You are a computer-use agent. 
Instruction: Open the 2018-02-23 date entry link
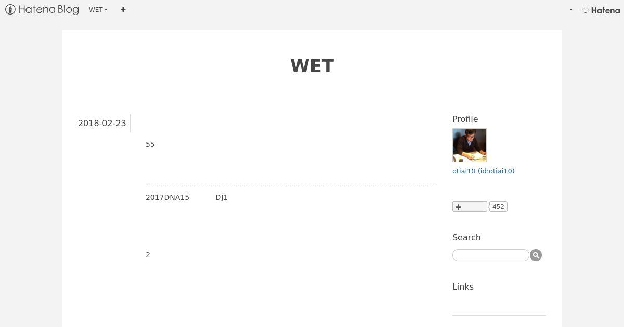tap(102, 123)
